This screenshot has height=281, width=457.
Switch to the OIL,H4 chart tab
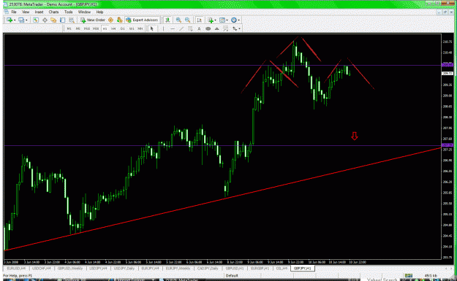click(282, 268)
